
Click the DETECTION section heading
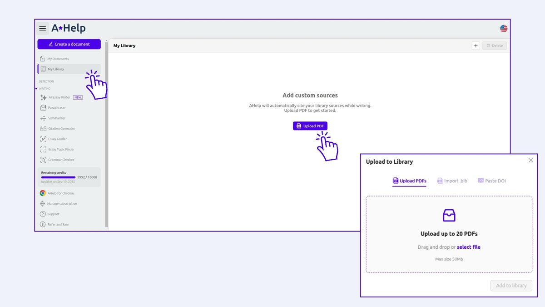46,81
